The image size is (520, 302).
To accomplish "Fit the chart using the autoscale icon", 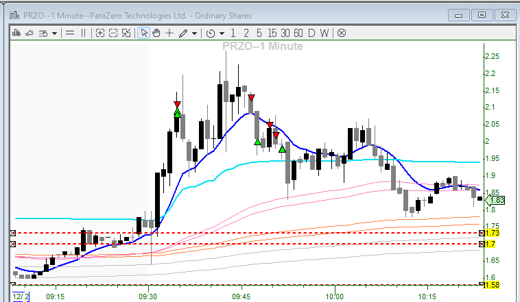I will (x=126, y=33).
